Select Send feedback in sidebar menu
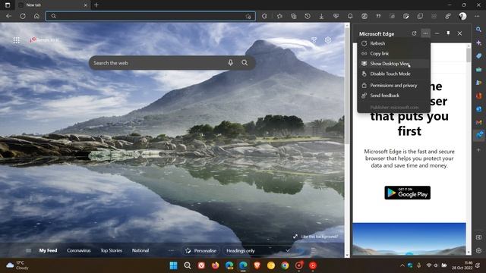 tap(393, 96)
